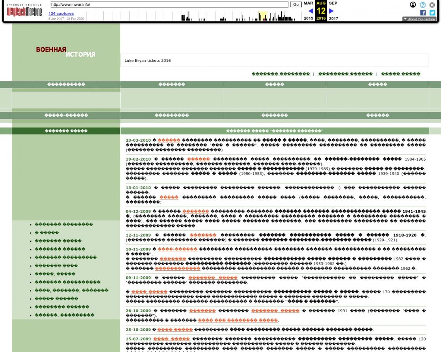441x352 pixels.
Task: Click the highlighted 2016 section of captures timeline
Action: 263,16
